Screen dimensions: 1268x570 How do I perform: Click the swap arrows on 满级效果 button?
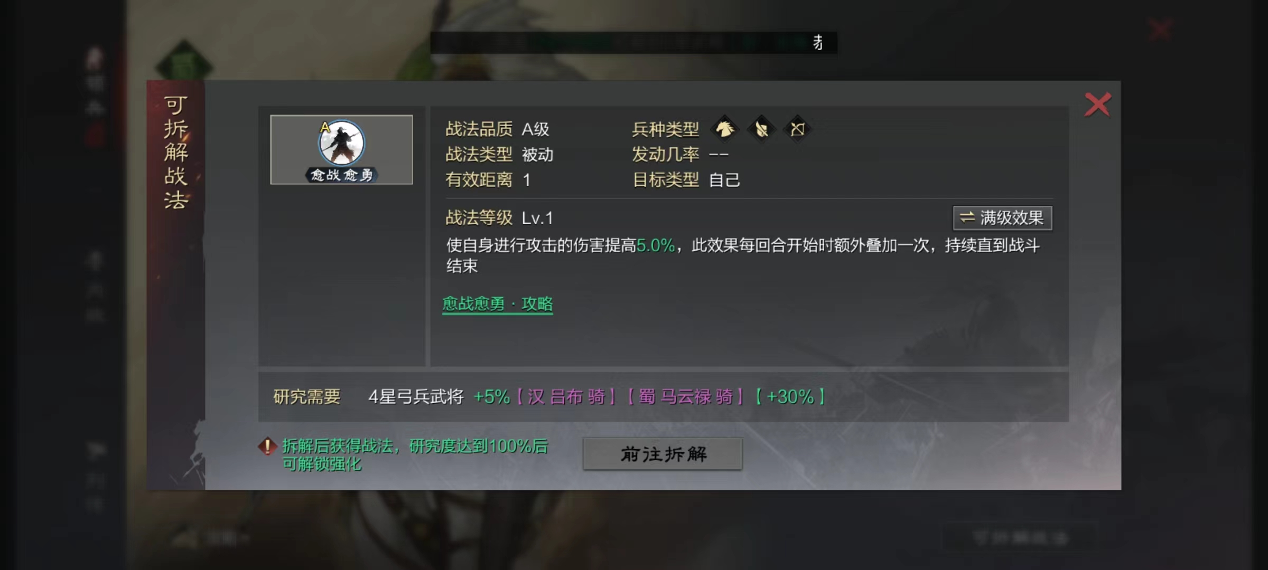click(967, 217)
